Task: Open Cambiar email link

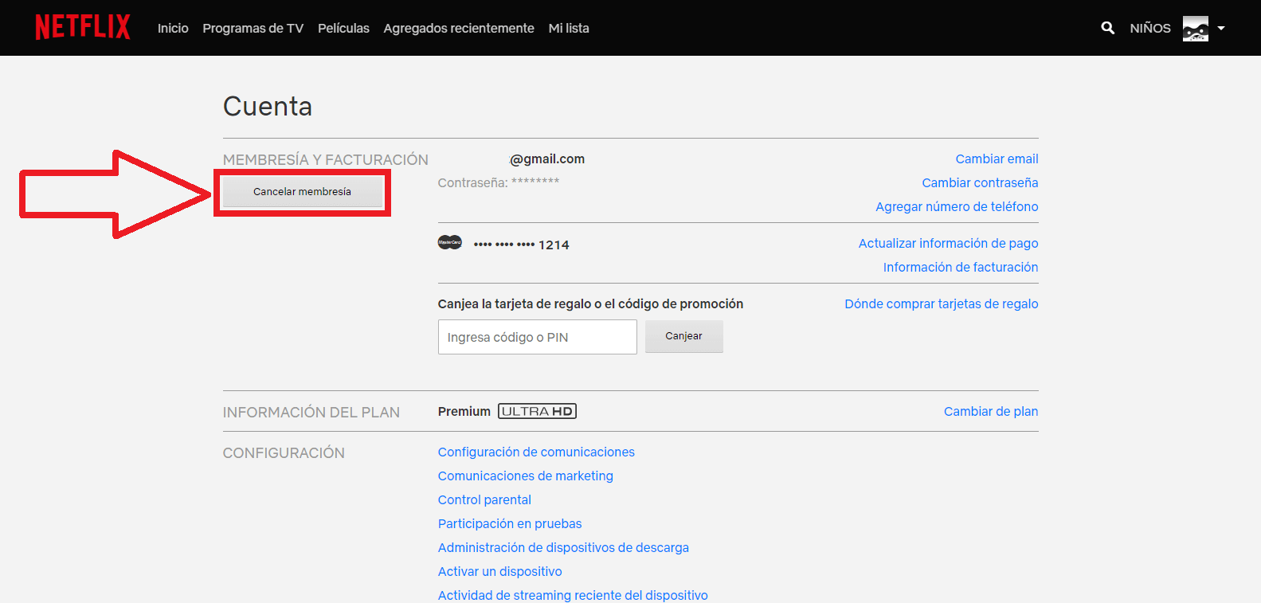Action: coord(997,159)
